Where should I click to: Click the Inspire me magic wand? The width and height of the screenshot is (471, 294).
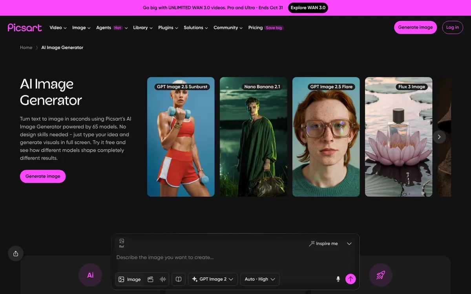323,243
